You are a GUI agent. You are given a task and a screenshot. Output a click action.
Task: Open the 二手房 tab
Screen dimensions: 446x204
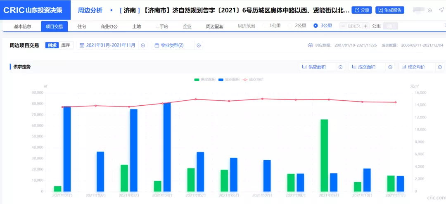tap(161, 26)
